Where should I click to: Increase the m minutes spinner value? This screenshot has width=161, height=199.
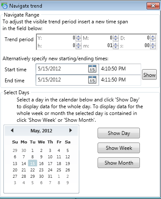116,44
